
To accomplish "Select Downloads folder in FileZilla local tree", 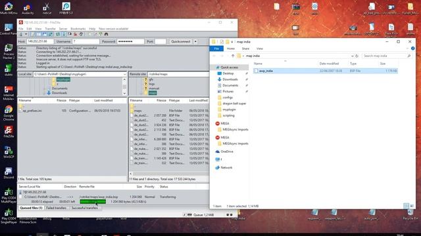I will [59, 93].
